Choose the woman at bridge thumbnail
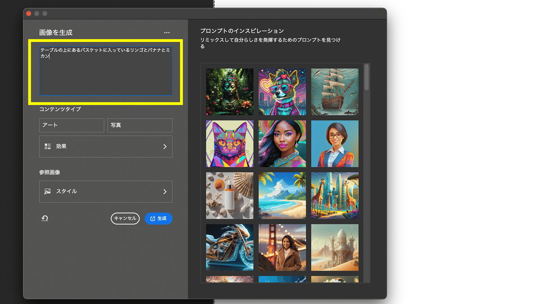This screenshot has height=304, width=541. (282, 247)
